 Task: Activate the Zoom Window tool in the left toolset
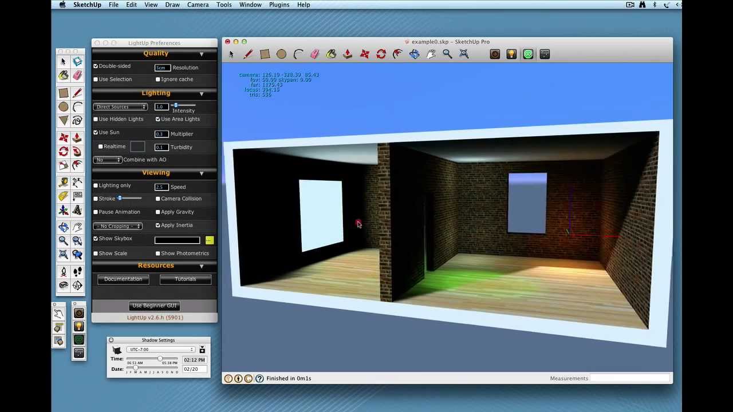(x=77, y=241)
